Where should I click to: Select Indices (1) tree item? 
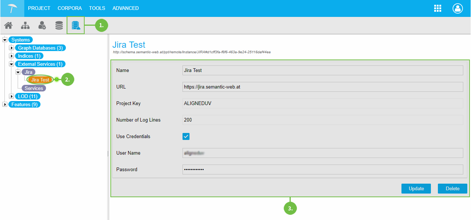29,56
